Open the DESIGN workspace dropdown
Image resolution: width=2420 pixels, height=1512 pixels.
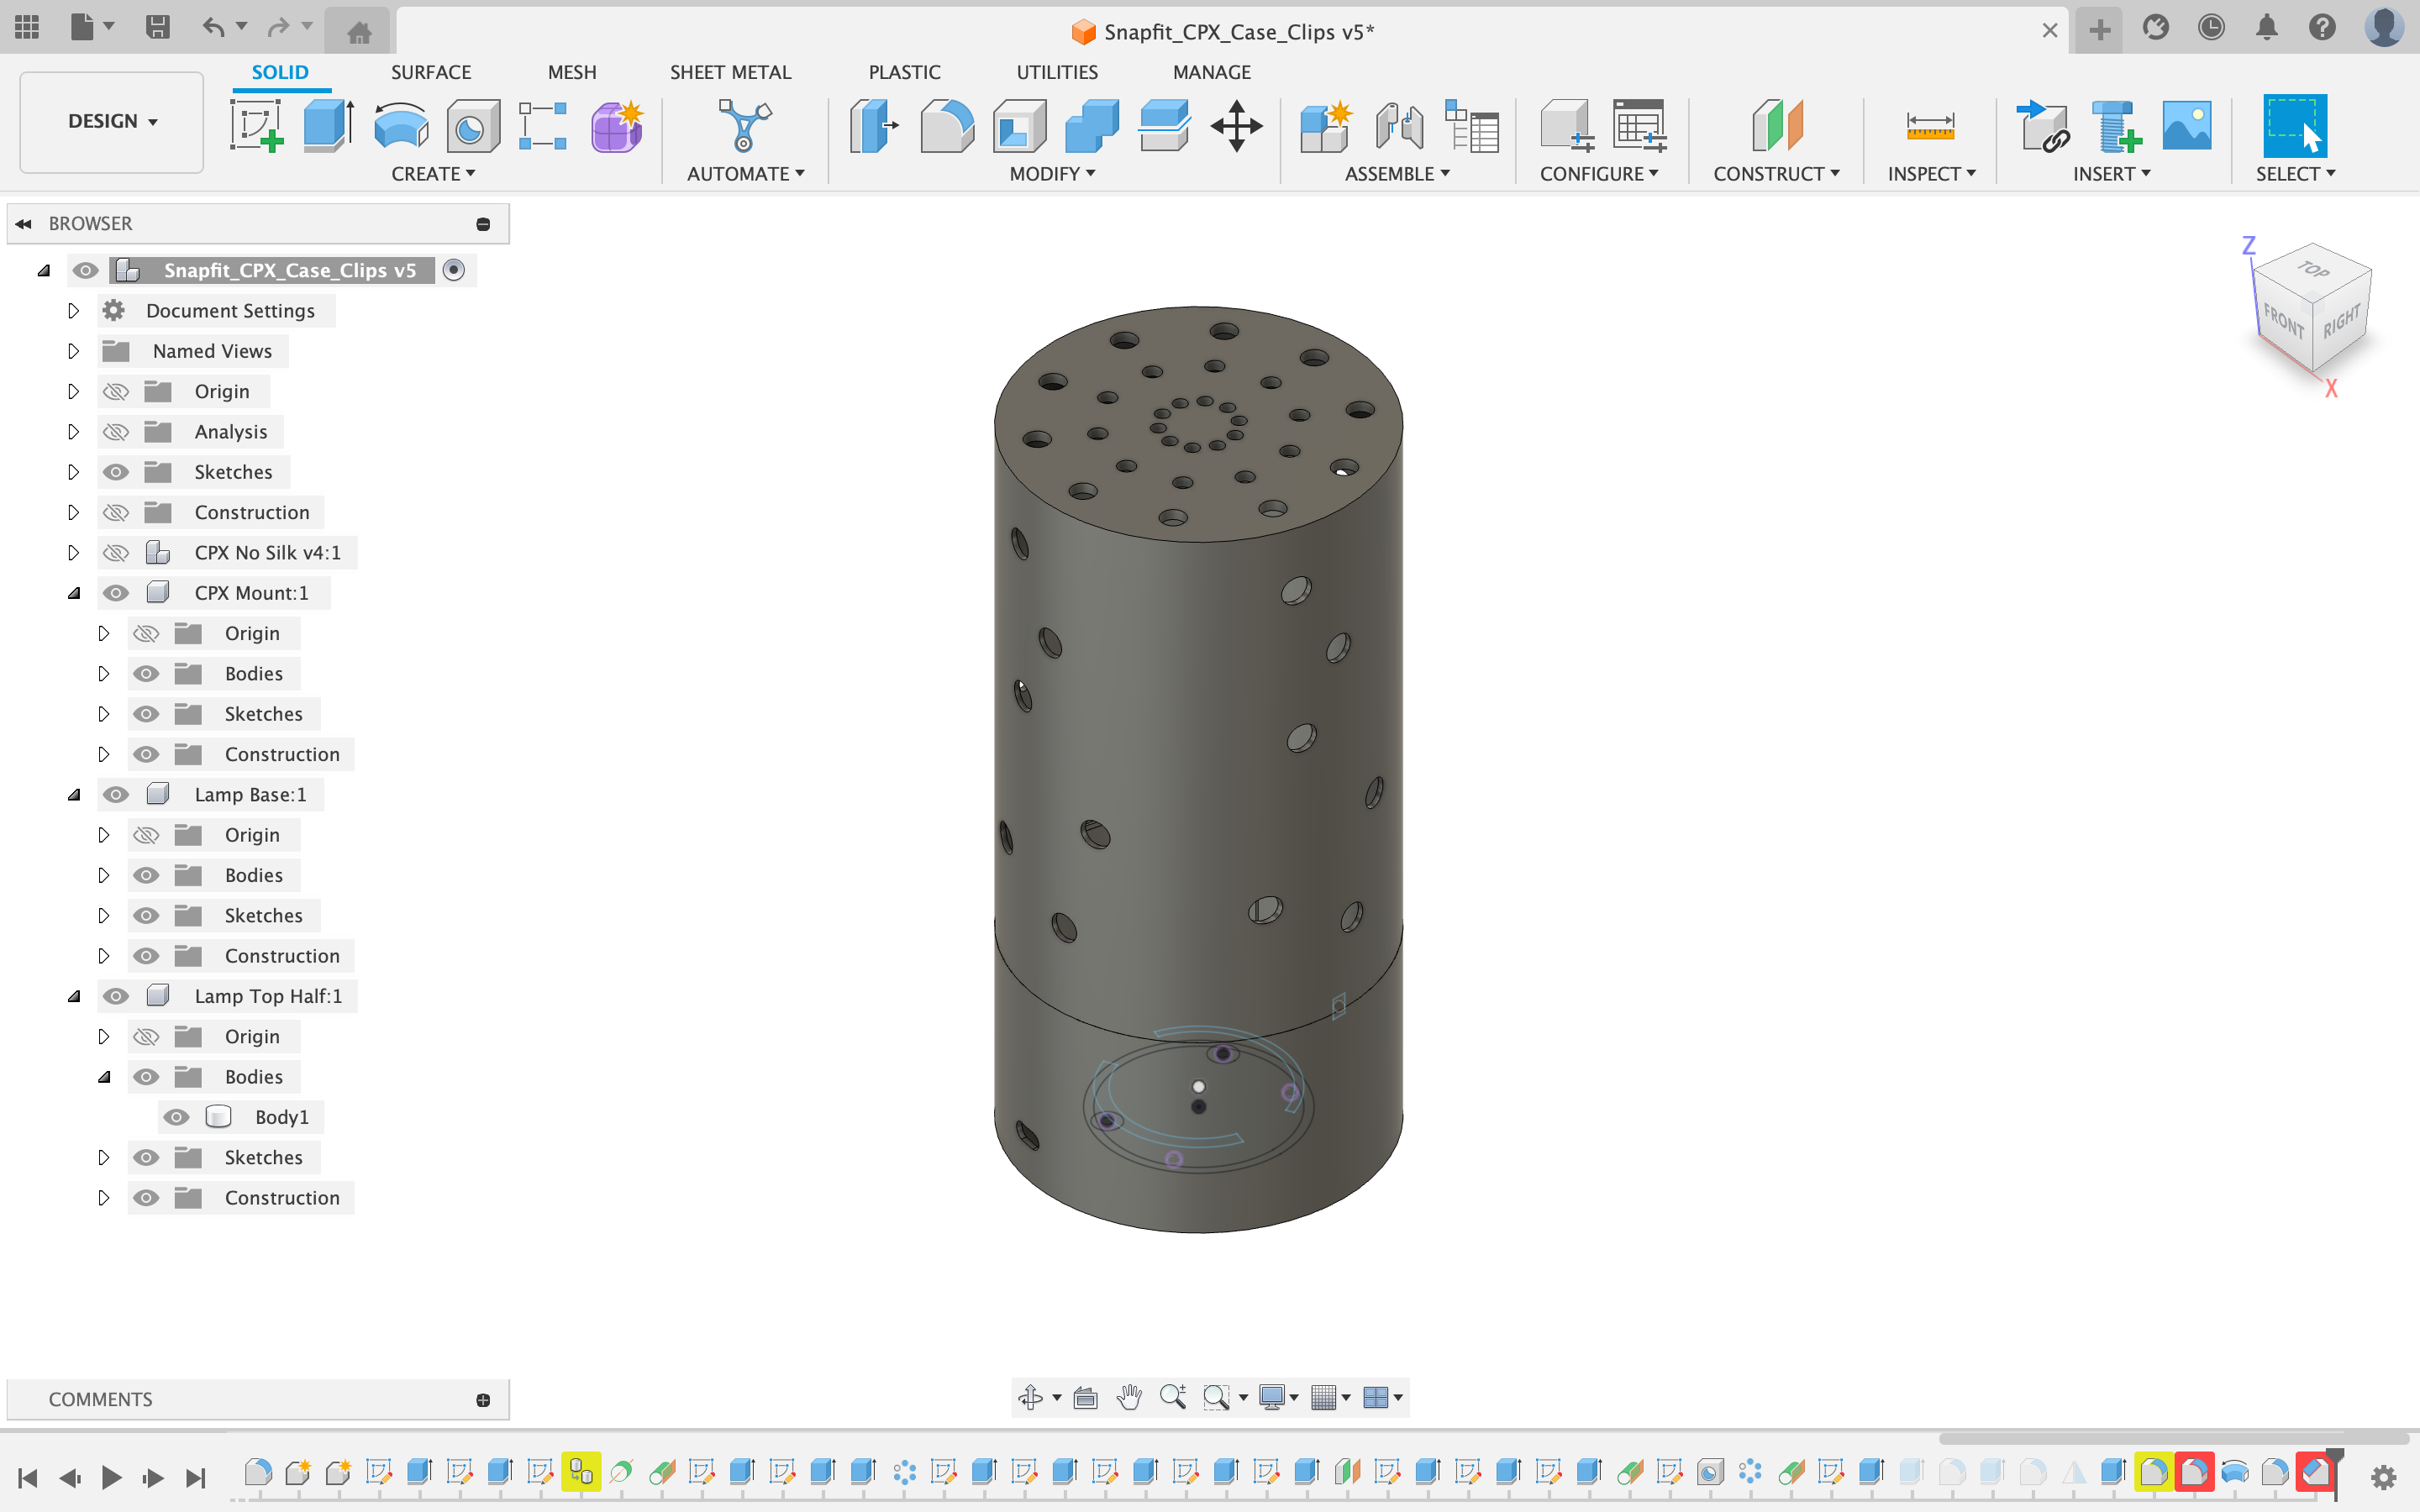[111, 121]
